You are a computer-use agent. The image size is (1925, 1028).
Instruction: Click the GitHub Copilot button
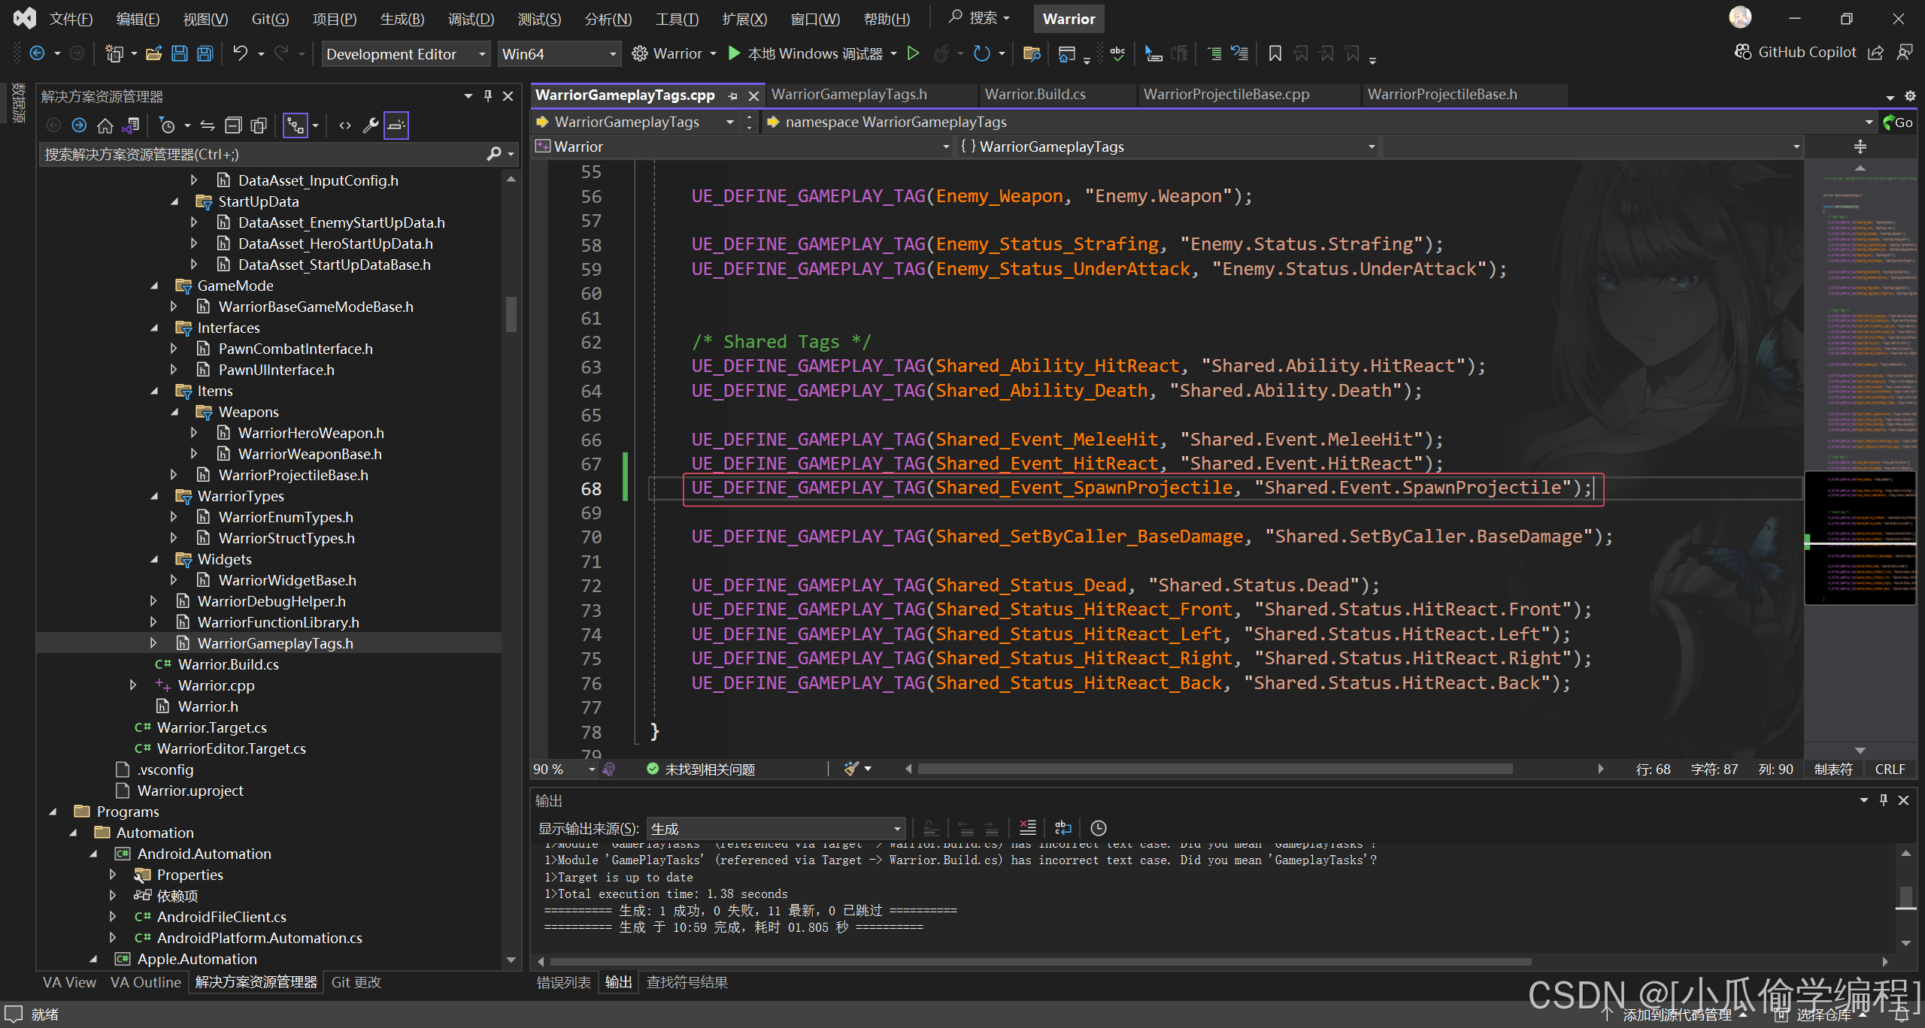[1796, 52]
